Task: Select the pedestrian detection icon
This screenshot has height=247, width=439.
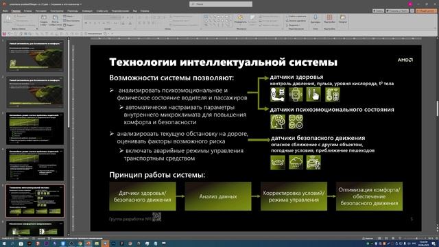Action: [x=313, y=163]
